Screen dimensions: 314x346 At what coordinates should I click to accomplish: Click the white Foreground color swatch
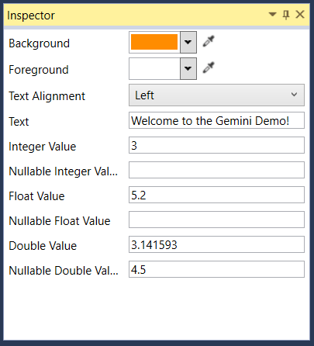point(154,68)
